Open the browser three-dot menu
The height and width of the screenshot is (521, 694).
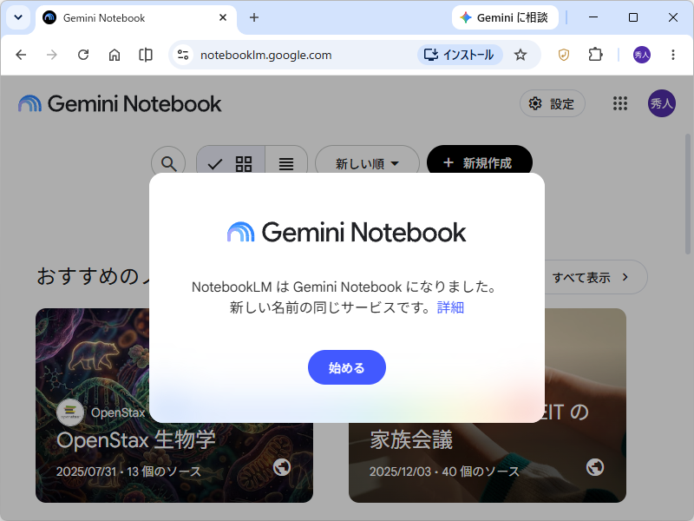pos(673,55)
